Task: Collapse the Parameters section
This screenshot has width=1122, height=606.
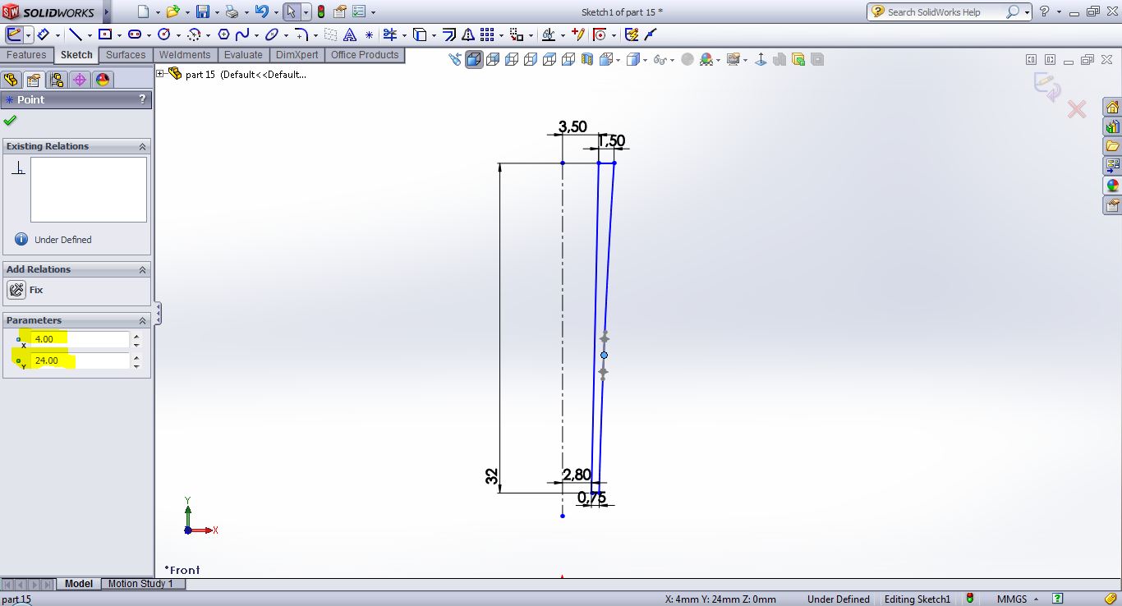Action: pos(142,320)
